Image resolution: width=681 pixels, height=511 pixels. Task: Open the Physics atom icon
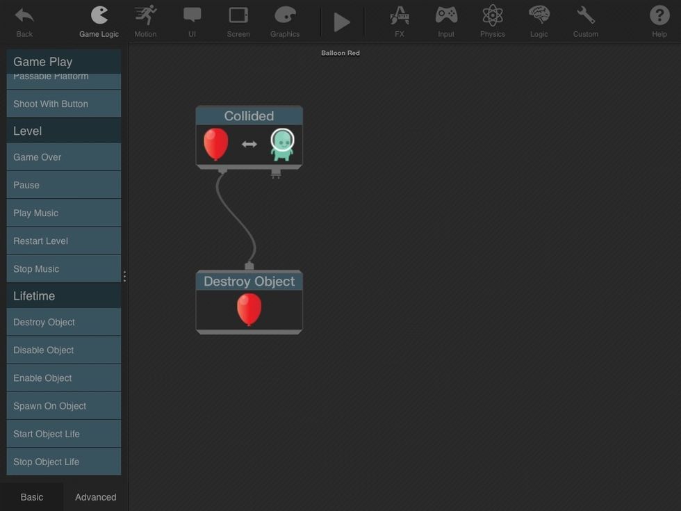pos(493,16)
